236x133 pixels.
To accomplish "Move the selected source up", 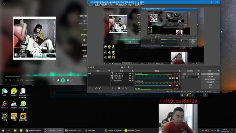I will coord(123,88).
